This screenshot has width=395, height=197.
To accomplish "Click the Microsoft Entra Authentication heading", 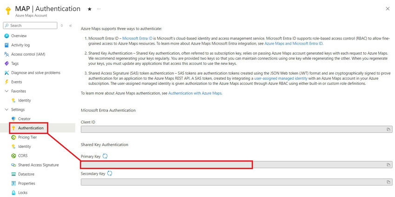I will tap(108, 110).
